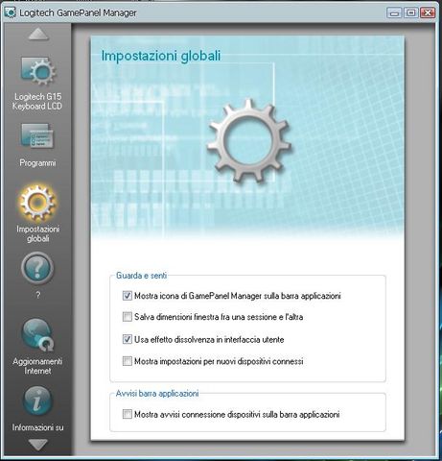The width and height of the screenshot is (442, 461).
Task: Select the Programmi sidebar icon
Action: point(37,136)
